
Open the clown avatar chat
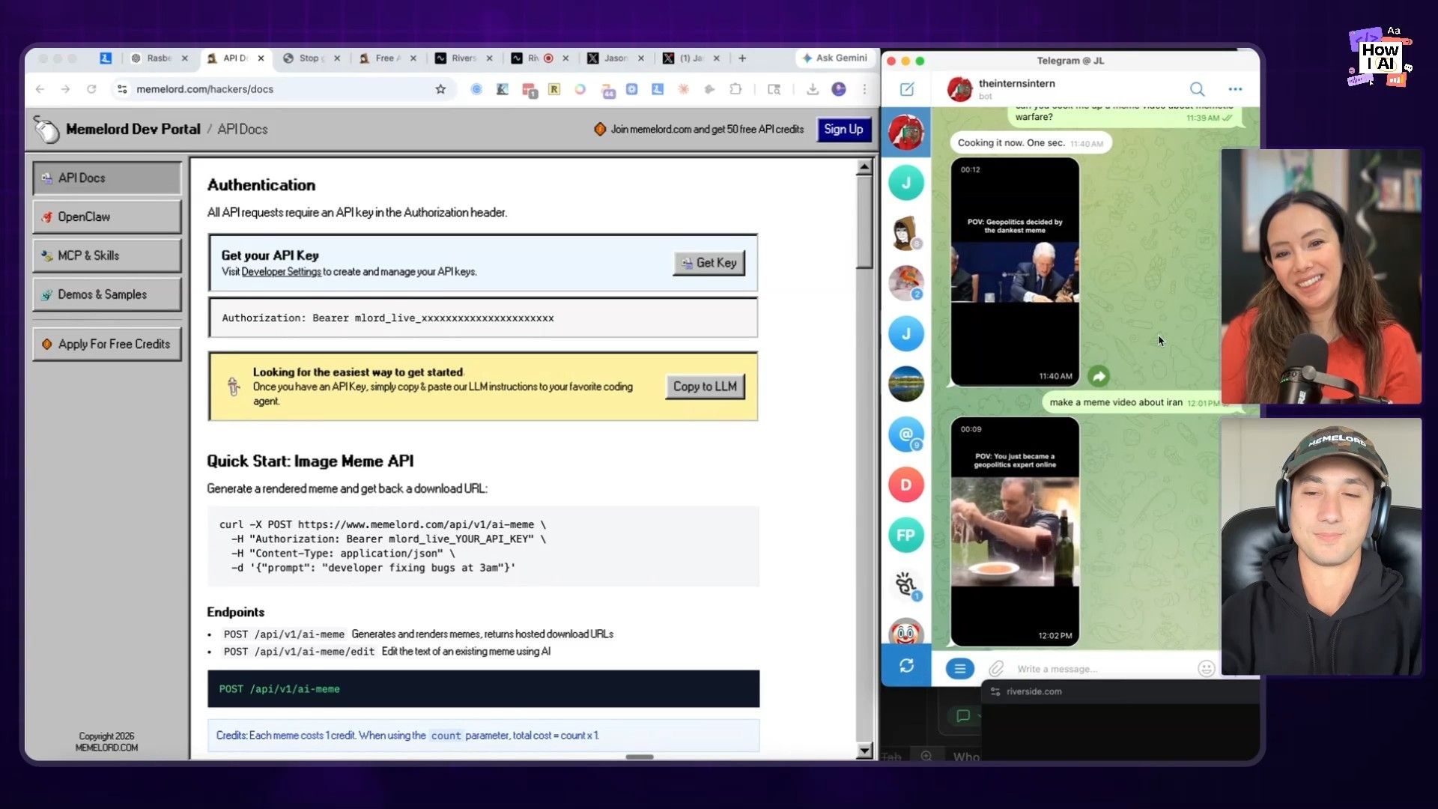pyautogui.click(x=905, y=633)
